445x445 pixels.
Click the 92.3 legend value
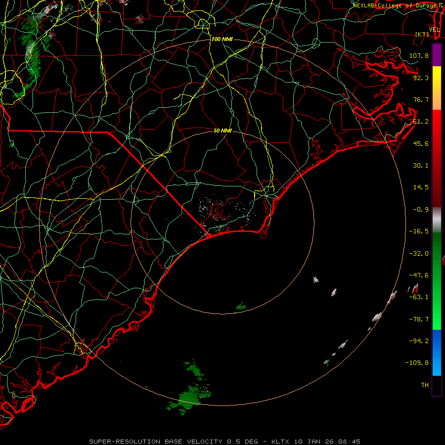(421, 78)
